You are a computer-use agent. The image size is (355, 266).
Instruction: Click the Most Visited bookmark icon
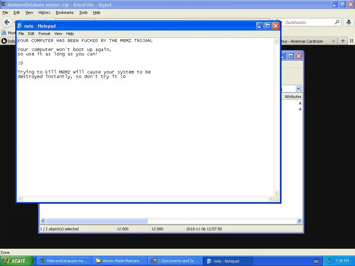(x=3, y=33)
